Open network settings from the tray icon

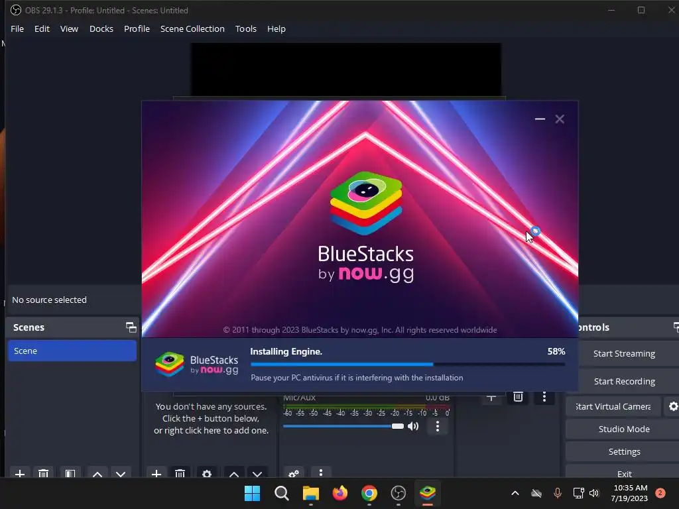(x=578, y=493)
